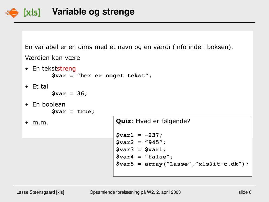This screenshot has height=202, width=269.
Task: Click the red word streng
Action: pos(66,69)
